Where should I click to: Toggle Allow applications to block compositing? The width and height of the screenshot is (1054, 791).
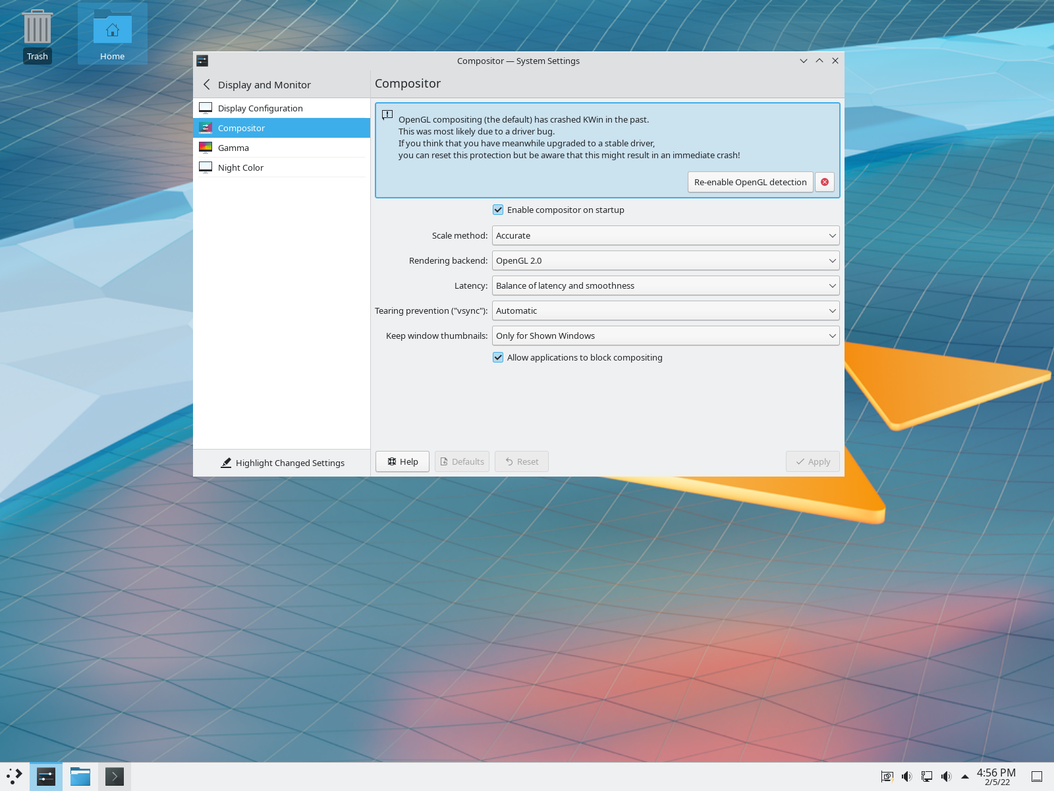(x=578, y=357)
